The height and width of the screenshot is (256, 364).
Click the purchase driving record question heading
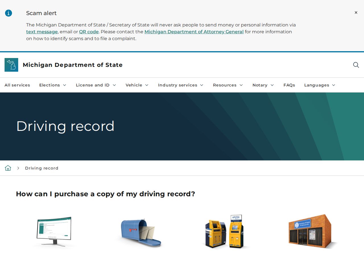[x=106, y=194]
